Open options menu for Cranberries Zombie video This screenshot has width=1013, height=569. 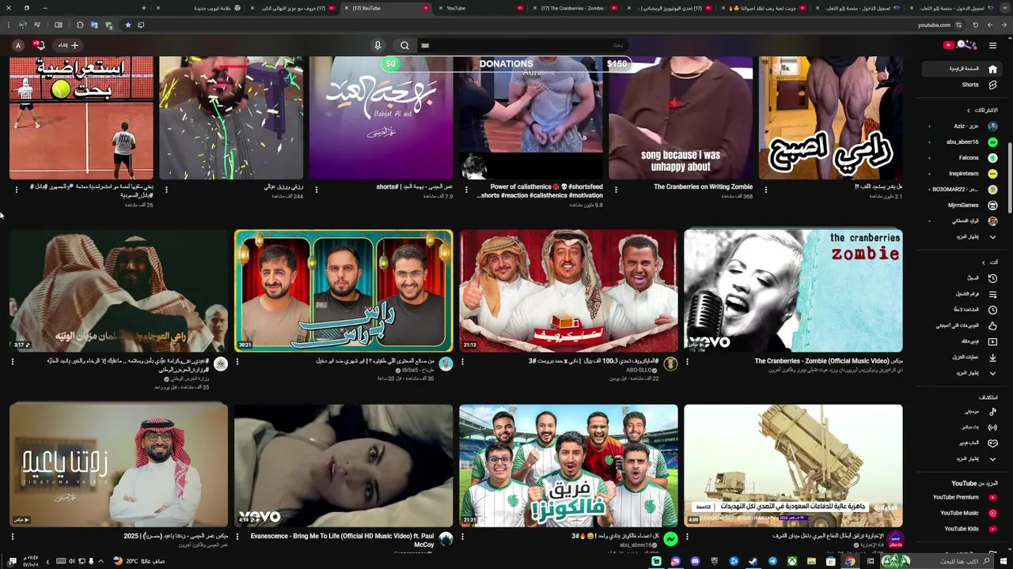point(687,362)
